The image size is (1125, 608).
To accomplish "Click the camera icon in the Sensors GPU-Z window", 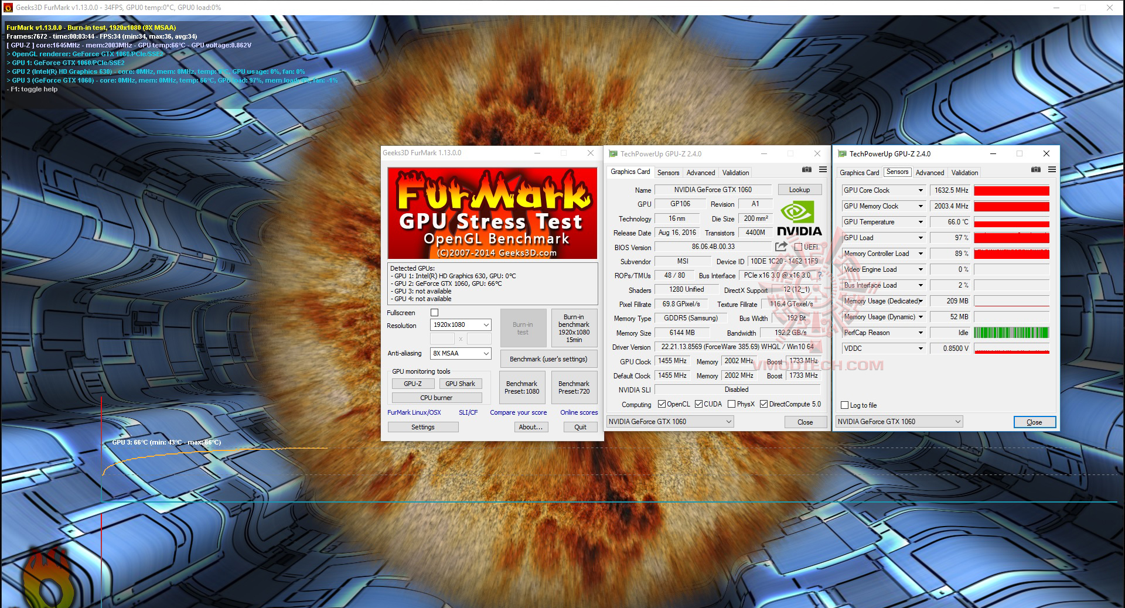I will pyautogui.click(x=1035, y=169).
